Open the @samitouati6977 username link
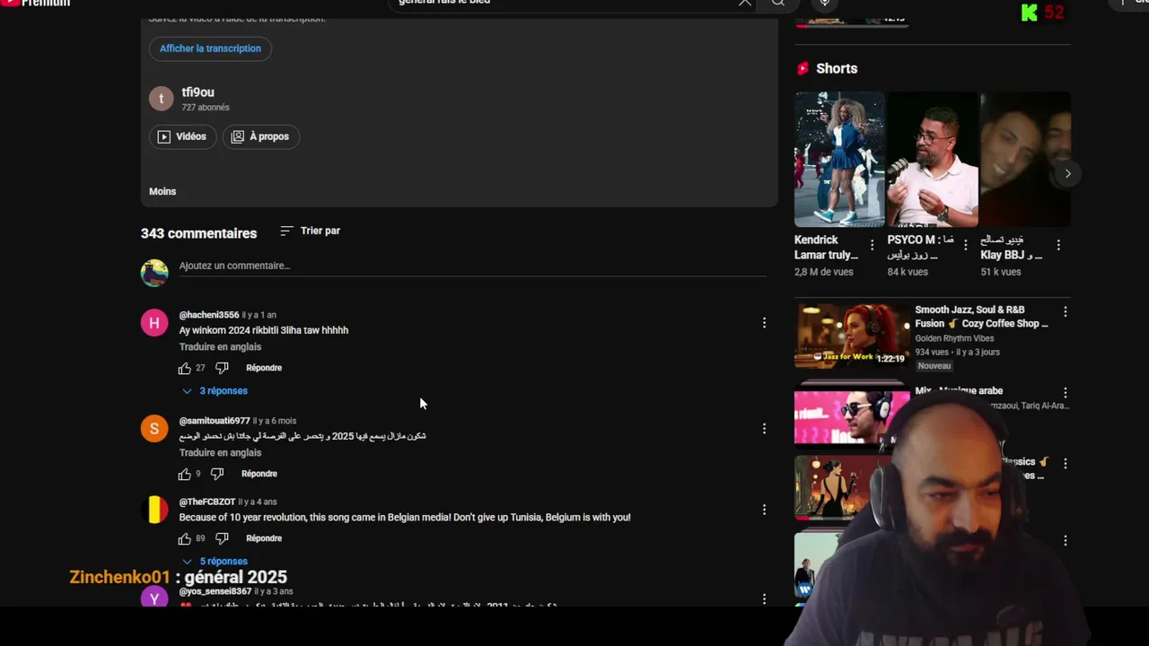The height and width of the screenshot is (646, 1149). [215, 421]
